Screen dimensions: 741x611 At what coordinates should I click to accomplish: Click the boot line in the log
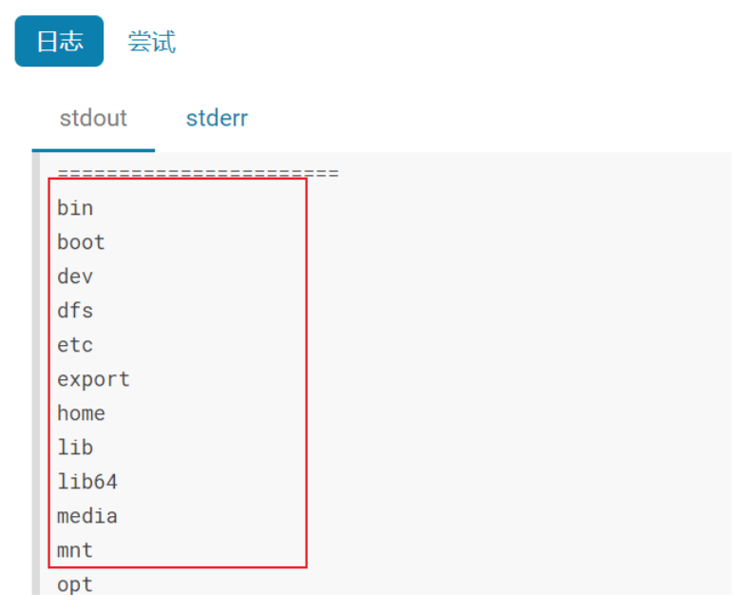coord(82,242)
